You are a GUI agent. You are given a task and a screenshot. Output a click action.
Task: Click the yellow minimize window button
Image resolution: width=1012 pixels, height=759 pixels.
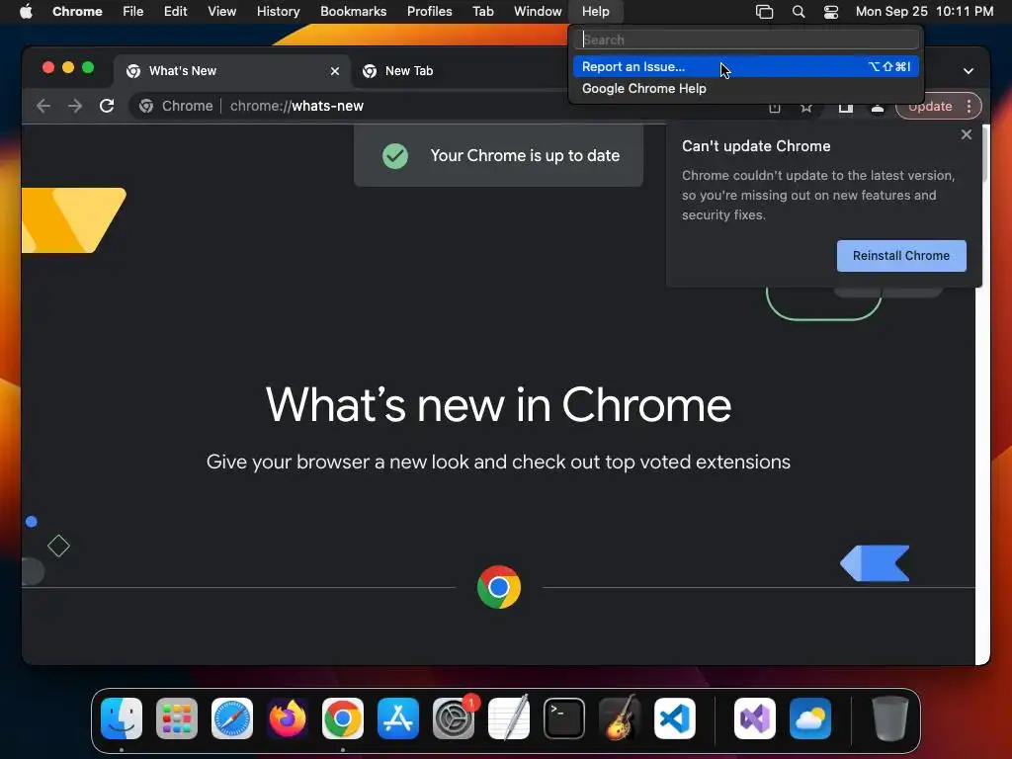(x=68, y=68)
